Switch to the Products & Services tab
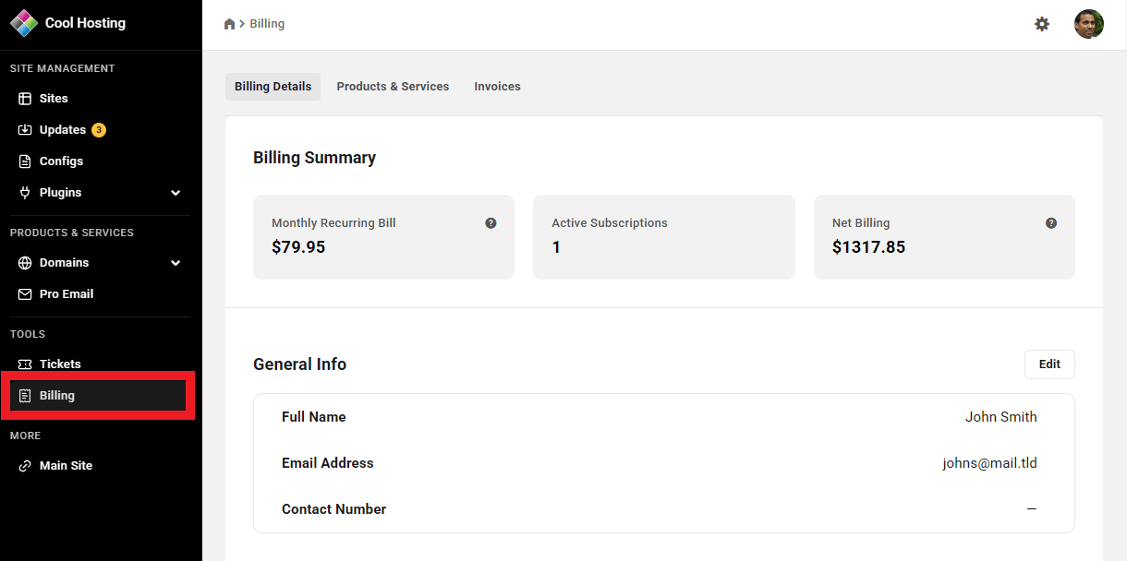 (x=393, y=87)
